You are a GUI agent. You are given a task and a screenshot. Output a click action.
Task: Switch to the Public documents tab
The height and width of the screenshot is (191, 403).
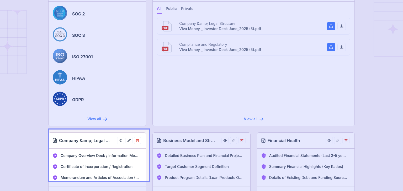tap(171, 9)
